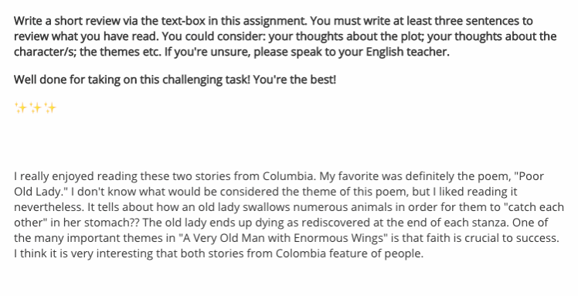Click the word "Colombia" in last sentence
578x296 pixels.
pos(301,253)
